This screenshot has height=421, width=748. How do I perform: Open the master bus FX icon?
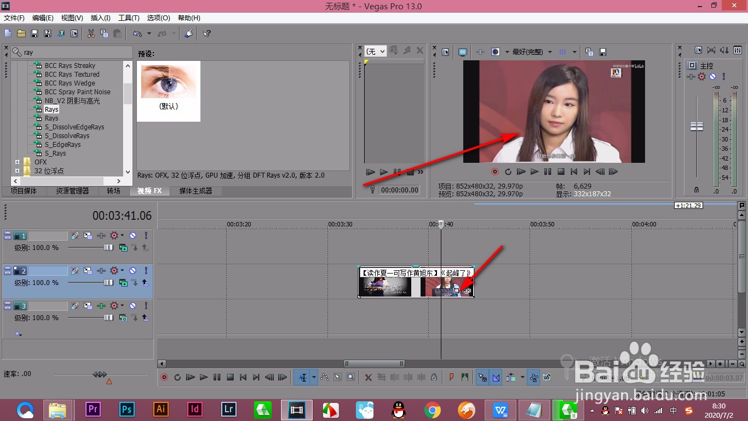pos(702,77)
